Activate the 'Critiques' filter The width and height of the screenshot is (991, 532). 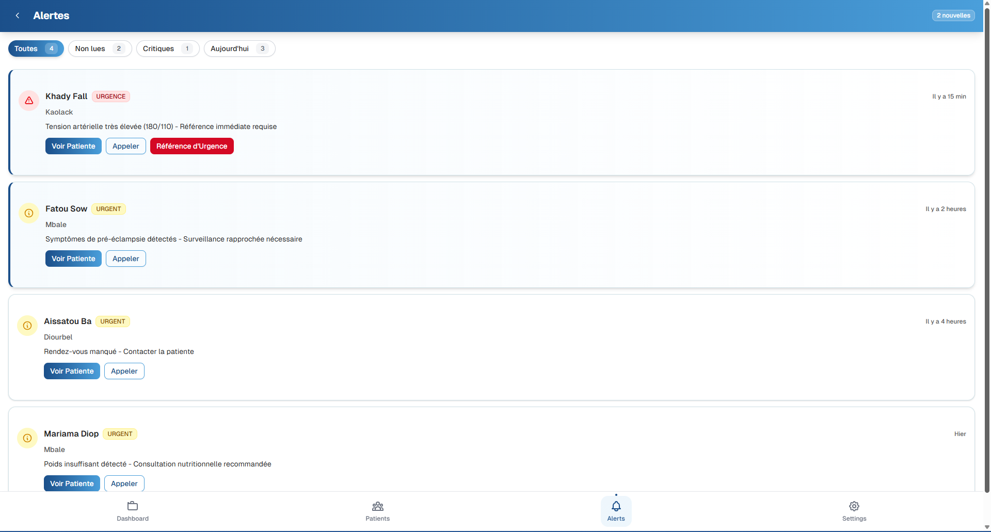click(x=167, y=49)
